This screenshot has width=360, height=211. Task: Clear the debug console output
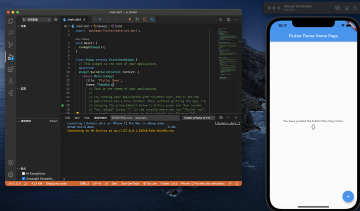point(221,118)
